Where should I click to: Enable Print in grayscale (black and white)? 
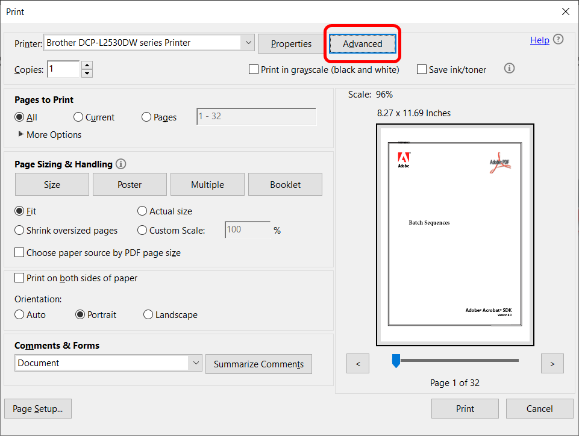click(x=254, y=69)
